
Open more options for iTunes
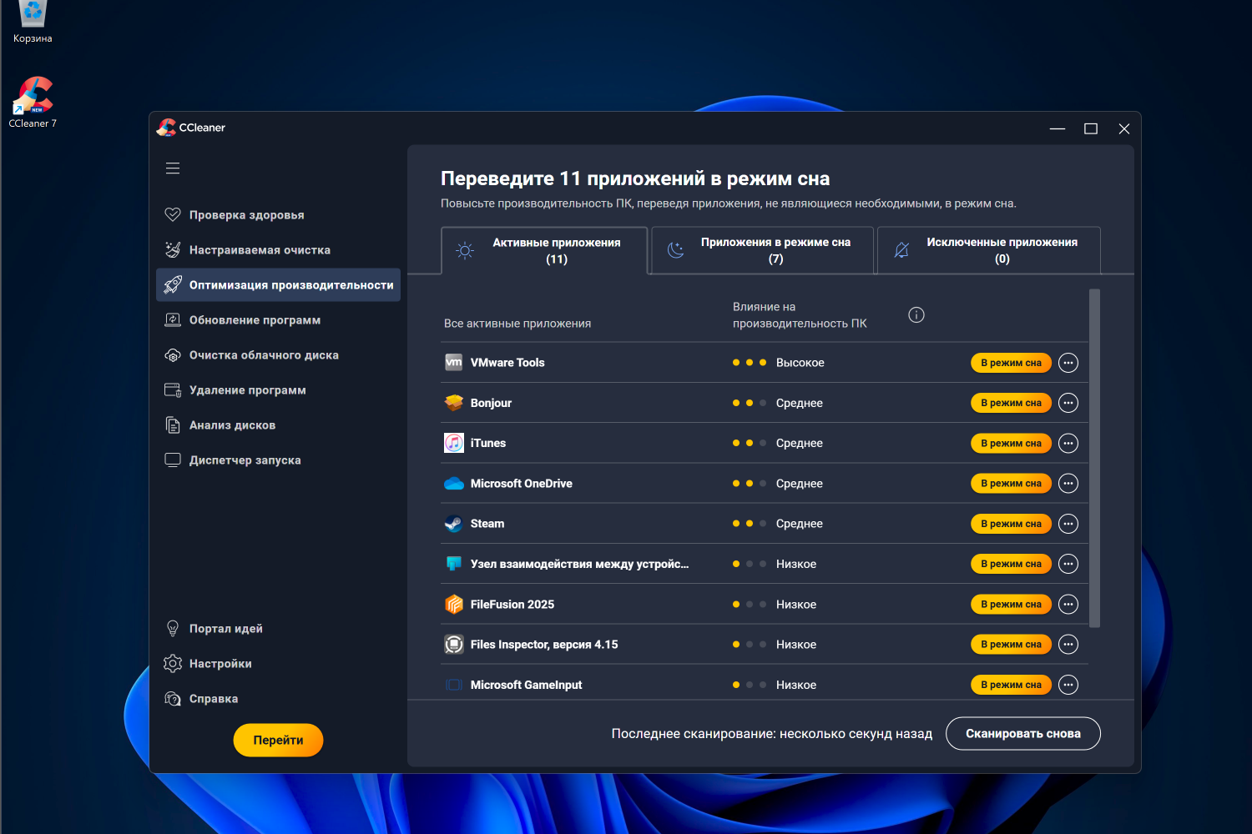coord(1068,443)
